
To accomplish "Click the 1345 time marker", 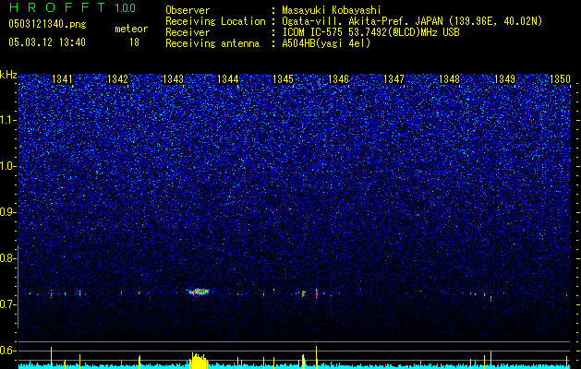I will pos(283,78).
